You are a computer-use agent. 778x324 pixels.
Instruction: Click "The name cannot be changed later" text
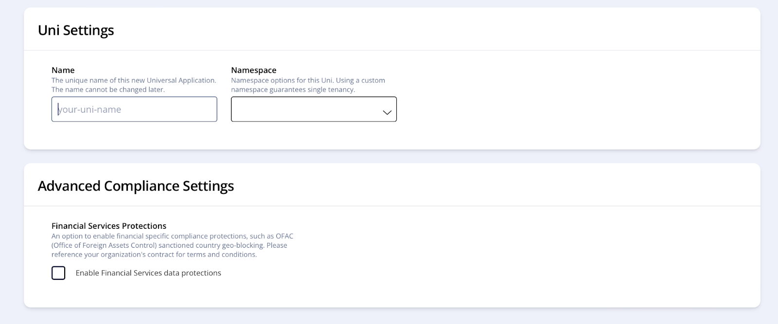click(108, 89)
